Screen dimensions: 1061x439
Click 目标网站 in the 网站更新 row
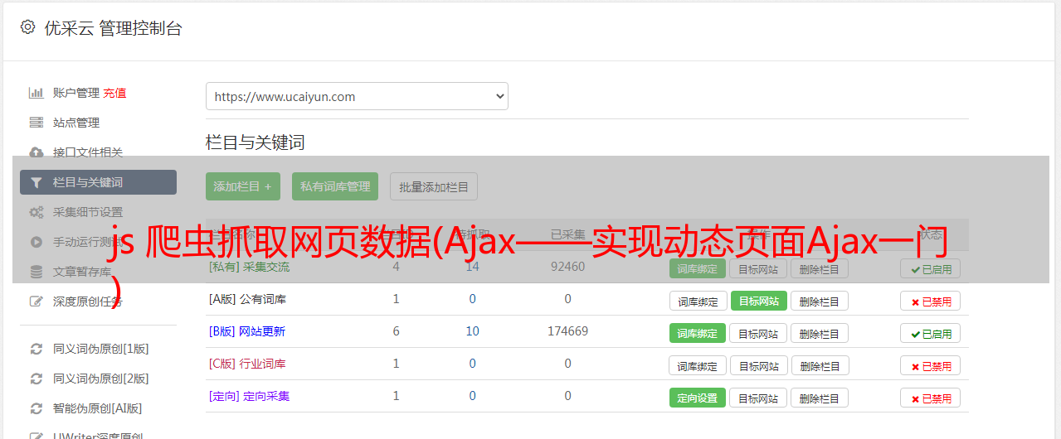[x=758, y=334]
